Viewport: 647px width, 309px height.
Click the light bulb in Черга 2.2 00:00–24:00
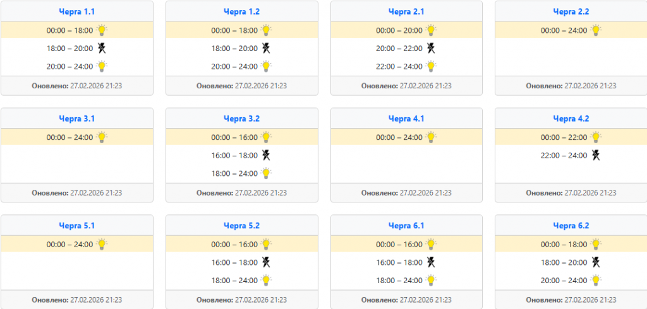(596, 30)
